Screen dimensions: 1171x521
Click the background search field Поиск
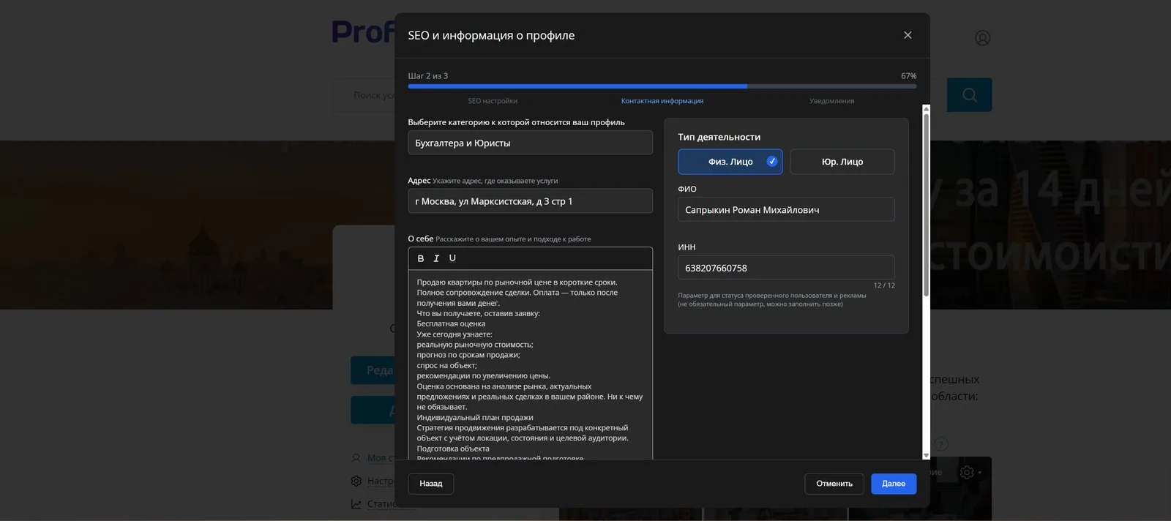point(364,95)
